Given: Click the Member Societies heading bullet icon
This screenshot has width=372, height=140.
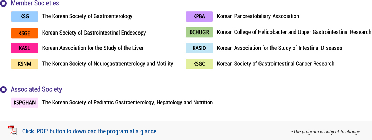Looking at the screenshot, I should coord(4,3).
